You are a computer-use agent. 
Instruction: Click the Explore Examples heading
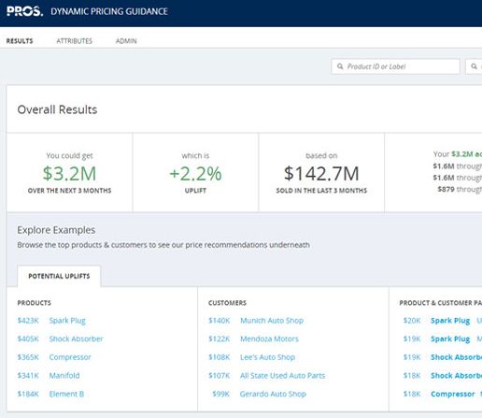56,230
